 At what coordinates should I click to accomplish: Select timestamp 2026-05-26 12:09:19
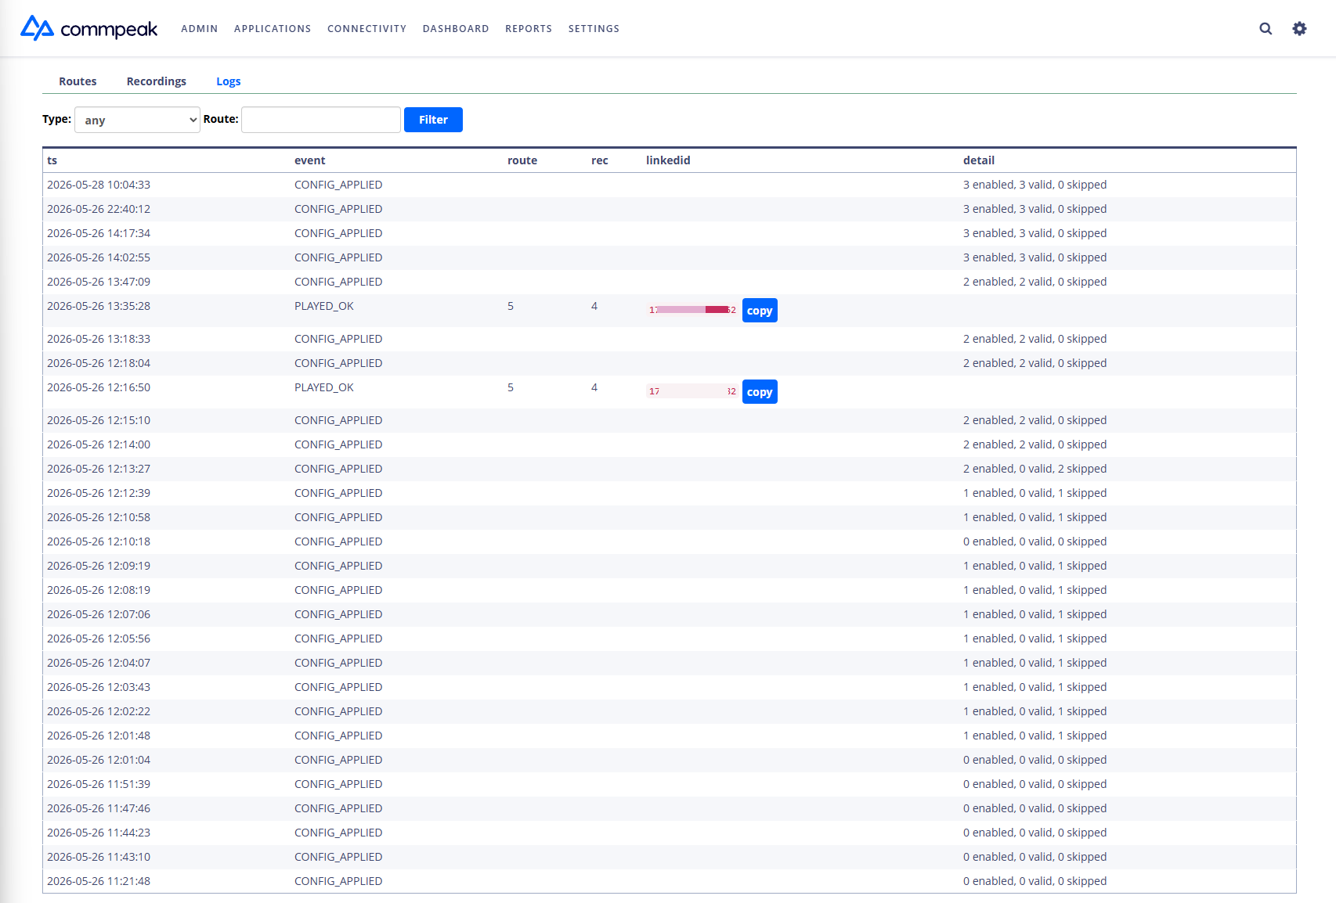click(99, 566)
